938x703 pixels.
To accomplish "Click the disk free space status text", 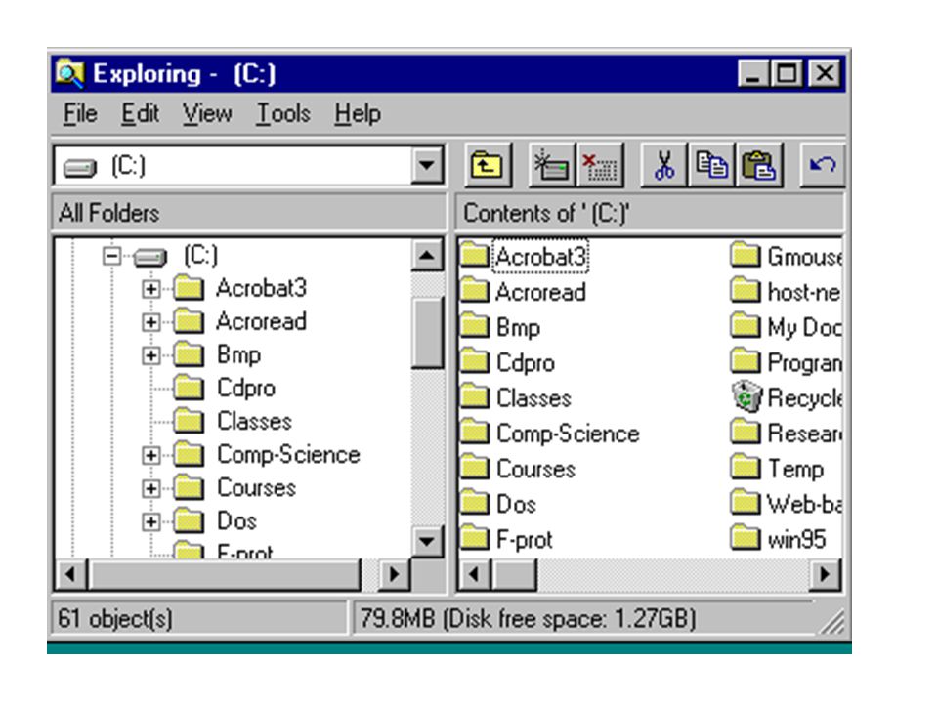I will (528, 618).
